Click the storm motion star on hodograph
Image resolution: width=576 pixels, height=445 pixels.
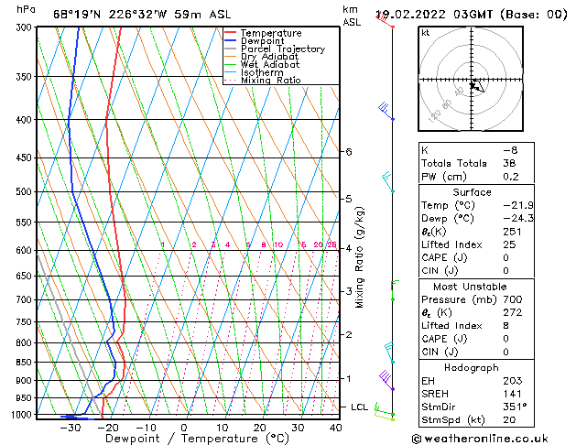click(473, 85)
